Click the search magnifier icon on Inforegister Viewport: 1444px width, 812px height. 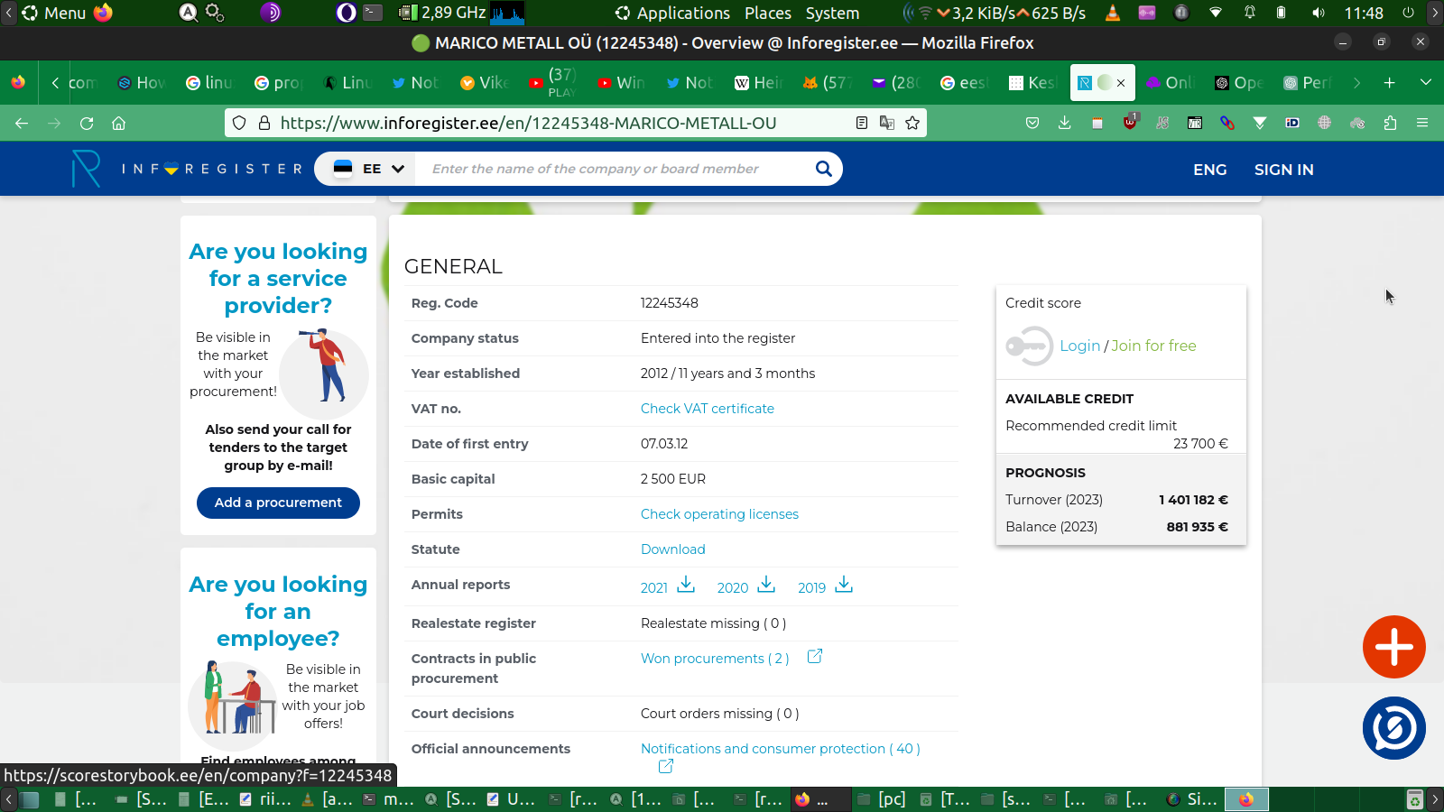coord(823,169)
